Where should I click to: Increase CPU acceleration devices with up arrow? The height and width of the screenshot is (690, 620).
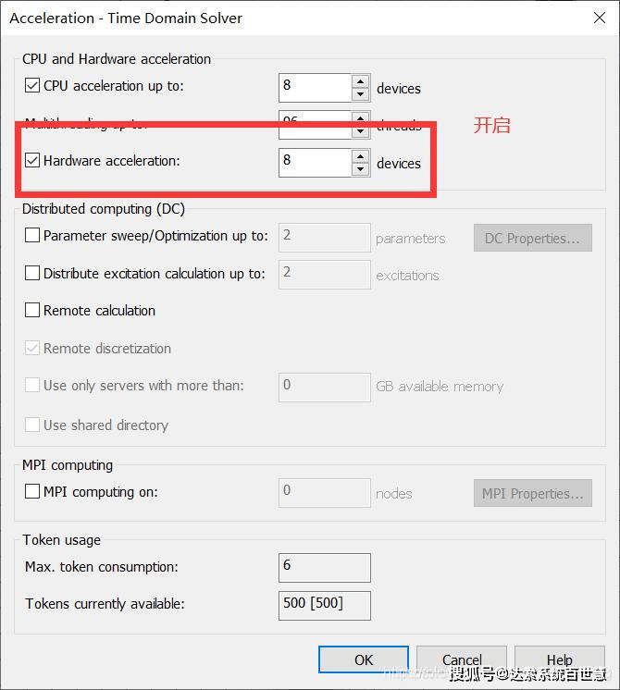tap(361, 81)
